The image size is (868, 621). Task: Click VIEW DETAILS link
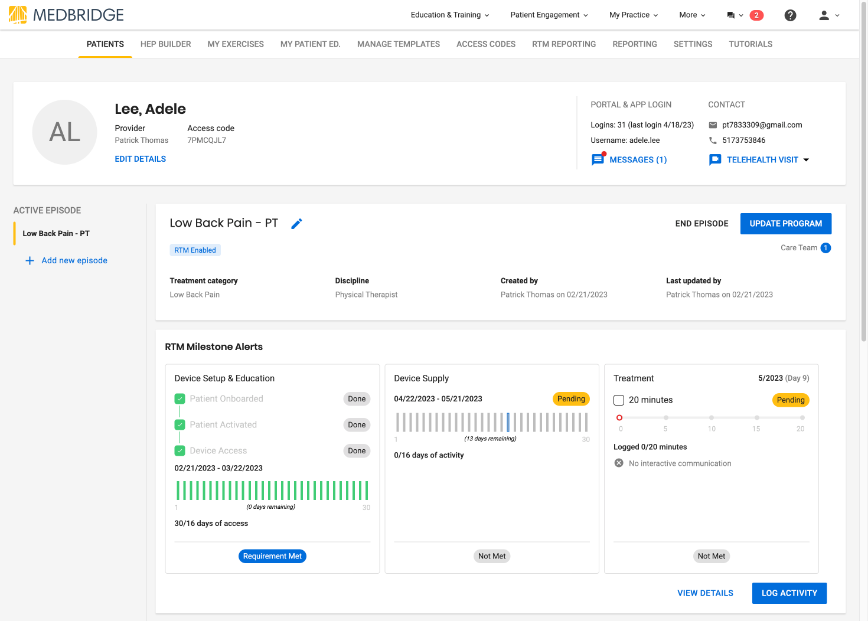(x=706, y=593)
